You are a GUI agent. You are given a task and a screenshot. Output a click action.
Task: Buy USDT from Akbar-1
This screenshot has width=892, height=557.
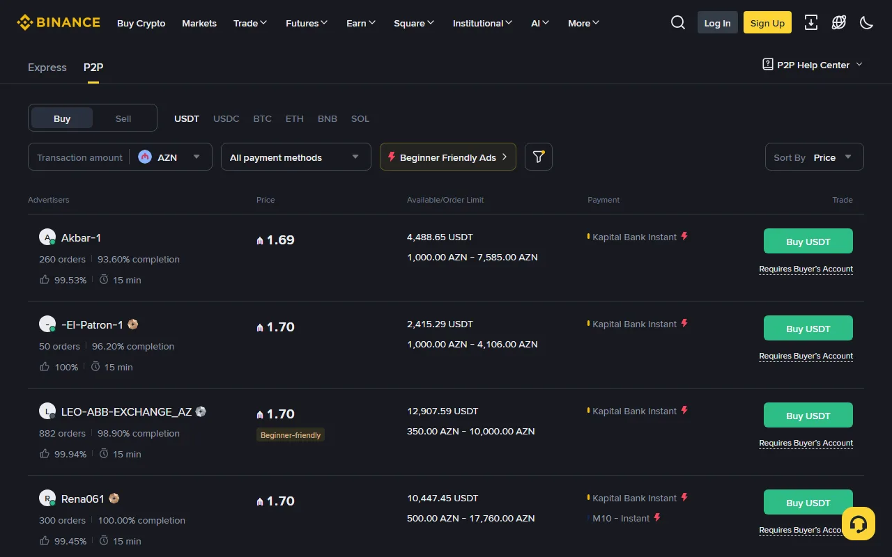(x=808, y=241)
